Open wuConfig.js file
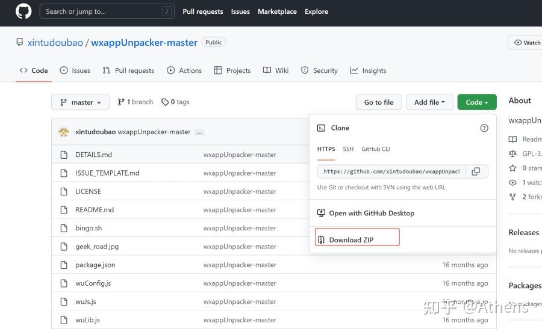This screenshot has height=329, width=542. click(93, 283)
